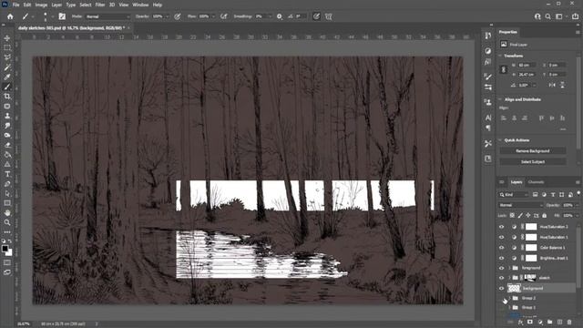
Task: Select the Clone Stamp tool
Action: click(x=7, y=116)
